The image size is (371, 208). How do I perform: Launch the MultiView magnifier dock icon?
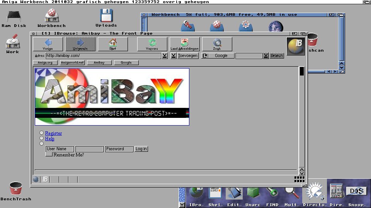(292, 197)
